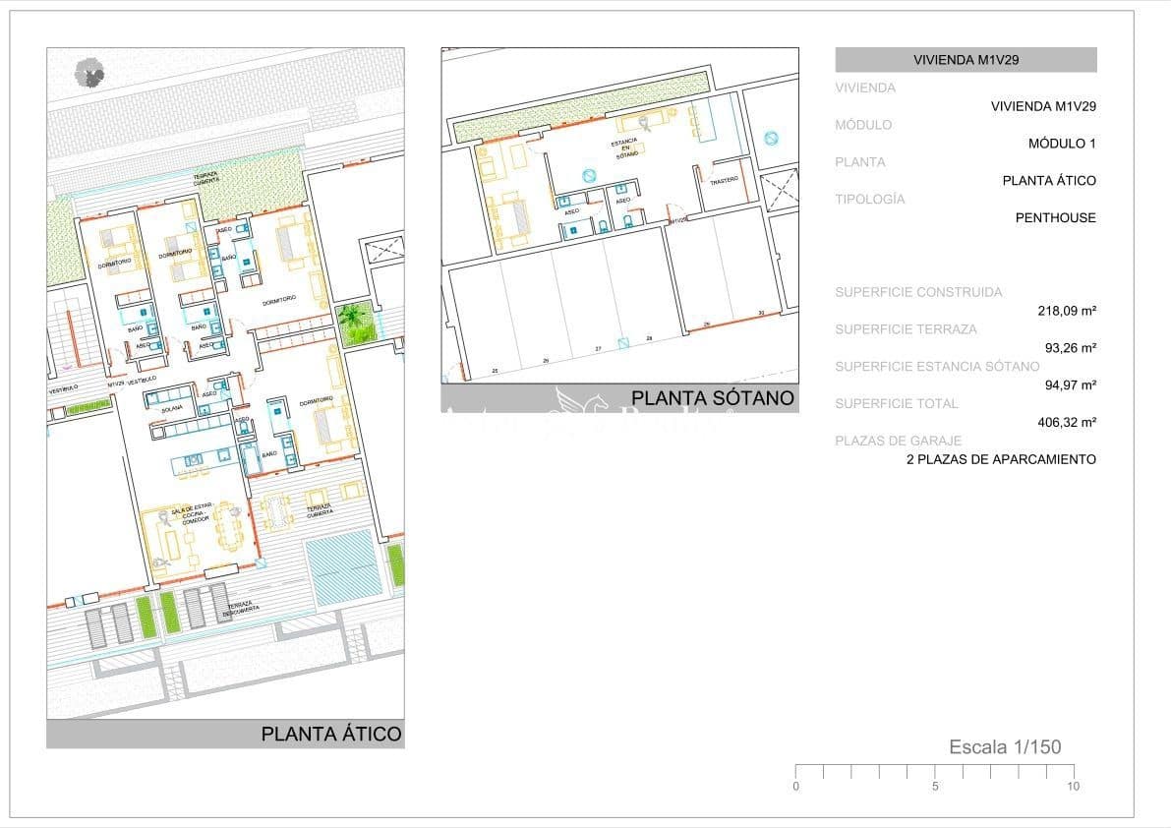
Task: Click the VIVIENDA M1V29 header bar
Action: 968,58
